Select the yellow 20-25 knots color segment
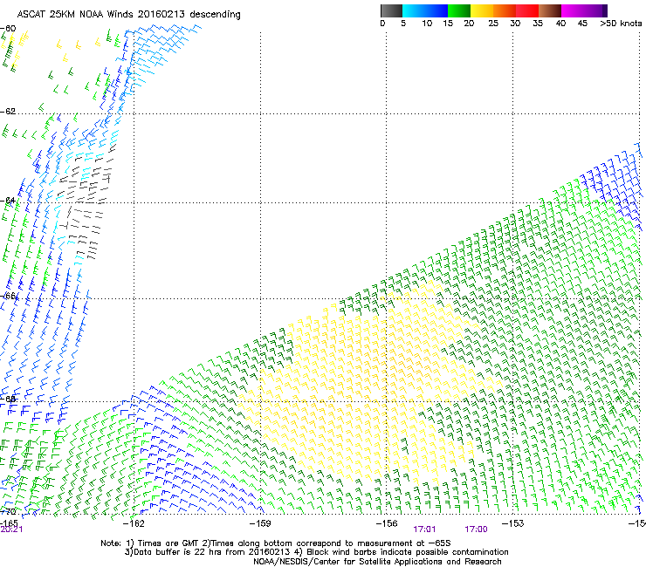 pos(482,10)
